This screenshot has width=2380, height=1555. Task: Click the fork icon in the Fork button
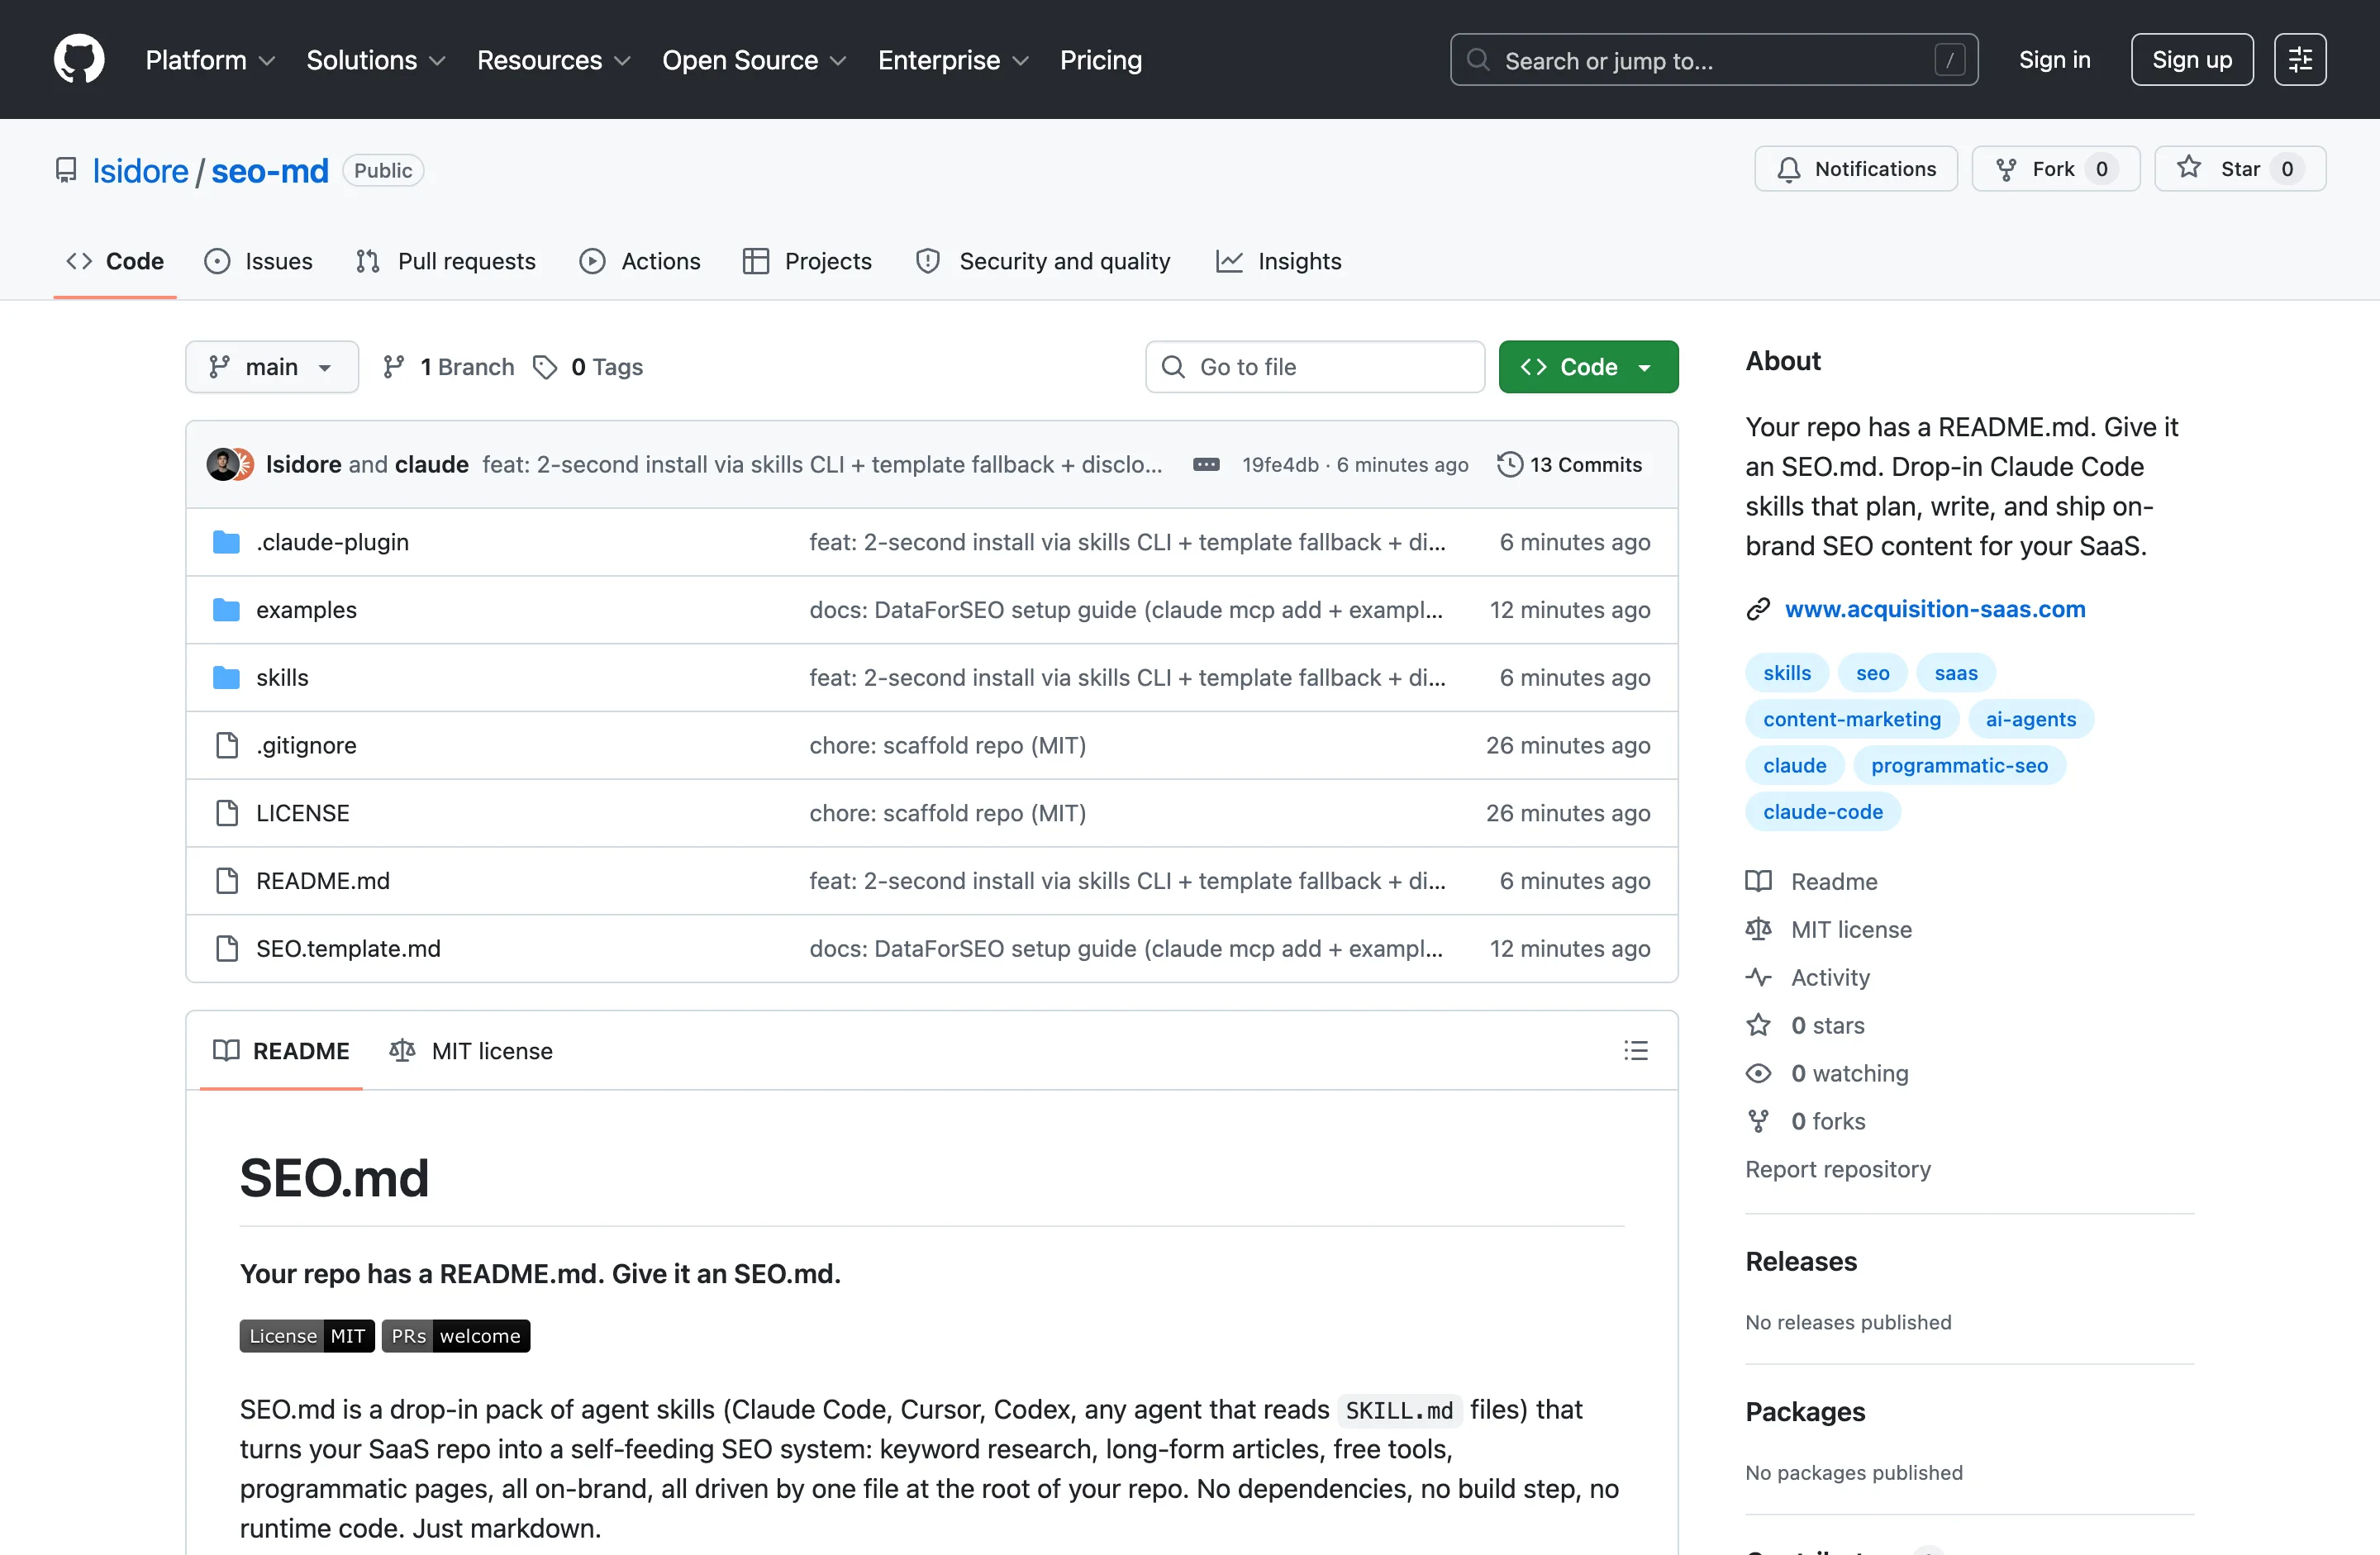[2005, 169]
